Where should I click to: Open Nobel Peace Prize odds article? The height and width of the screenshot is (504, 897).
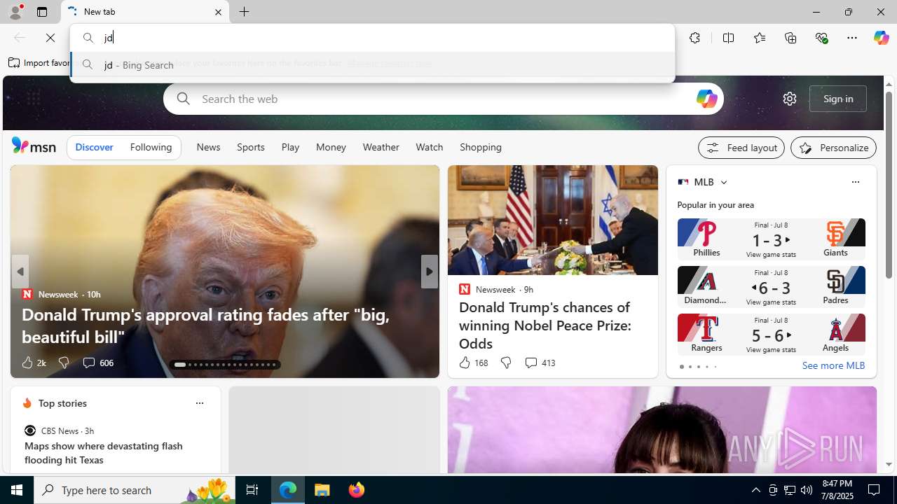coord(545,325)
